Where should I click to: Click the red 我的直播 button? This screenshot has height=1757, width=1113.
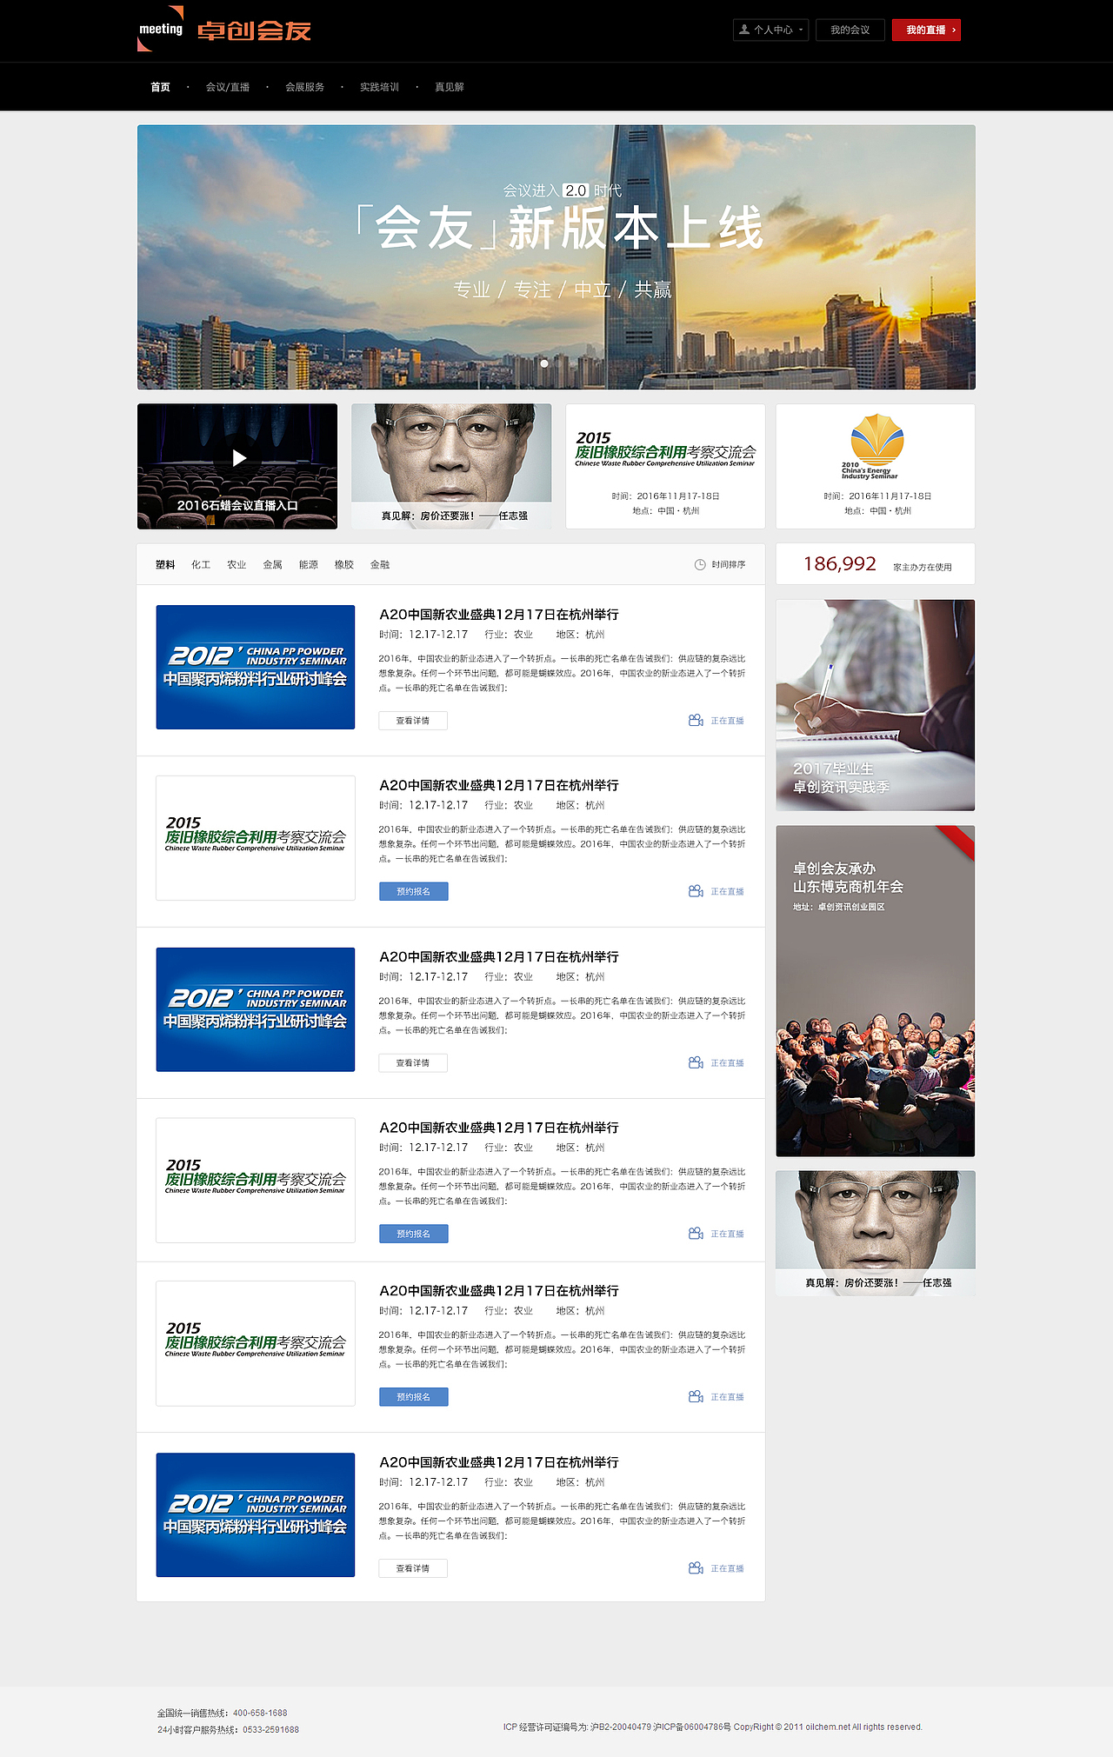coord(926,30)
